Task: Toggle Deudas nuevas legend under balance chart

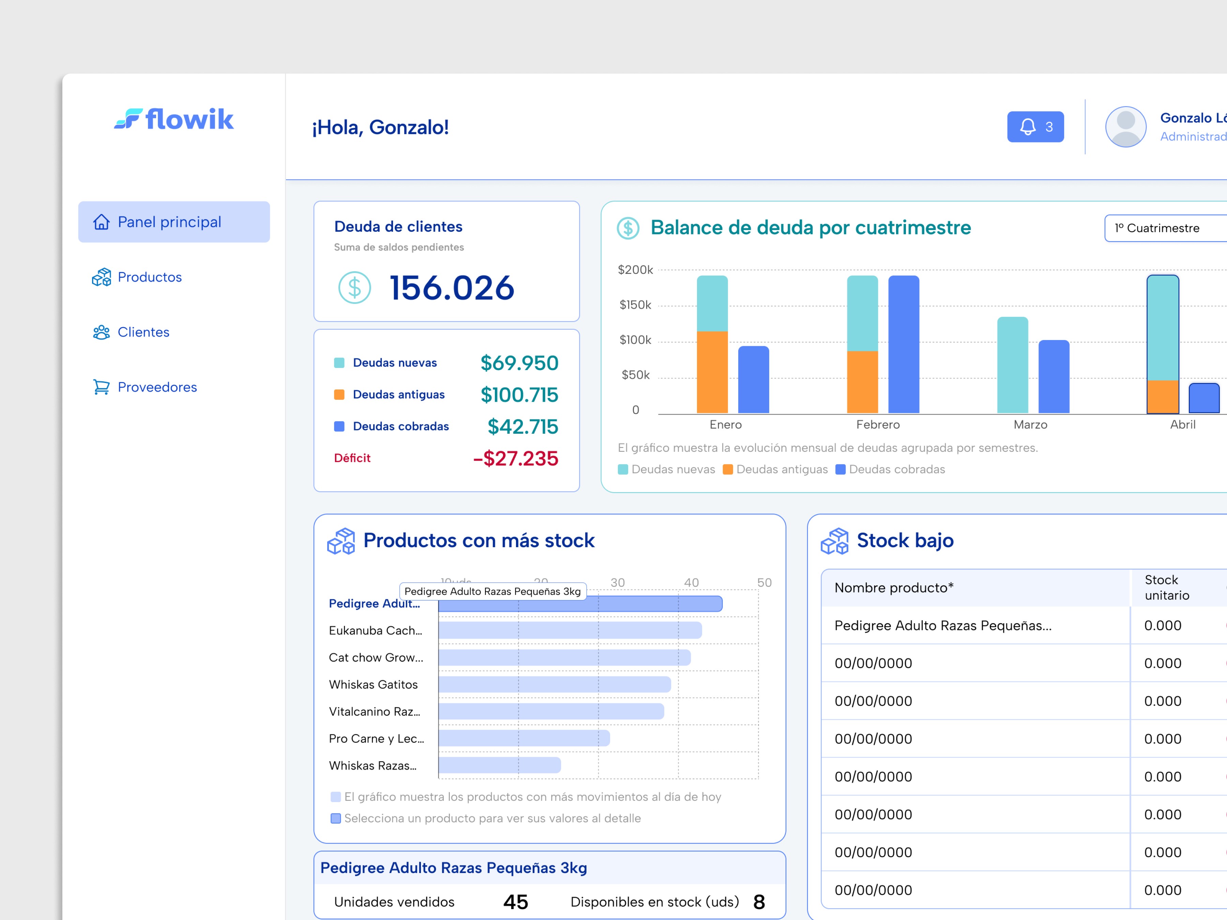Action: (666, 469)
